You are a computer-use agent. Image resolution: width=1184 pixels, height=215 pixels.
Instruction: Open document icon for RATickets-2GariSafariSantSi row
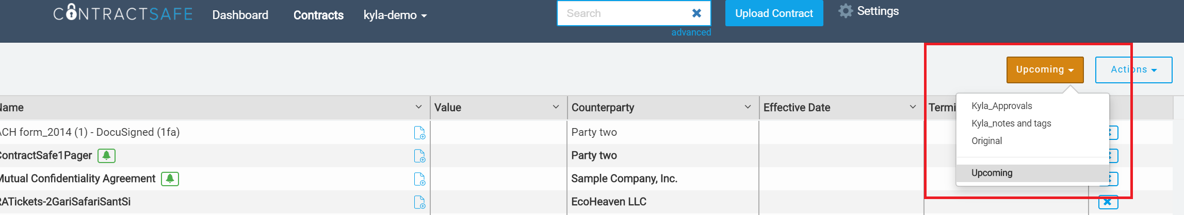(419, 202)
